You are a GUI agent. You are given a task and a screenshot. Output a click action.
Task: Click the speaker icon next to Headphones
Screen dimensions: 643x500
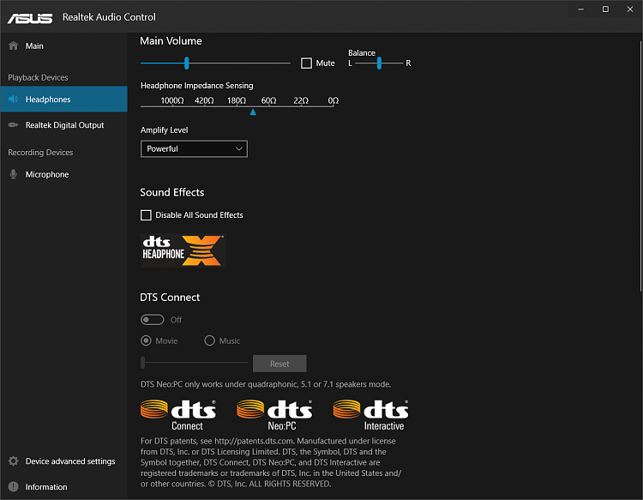click(13, 99)
